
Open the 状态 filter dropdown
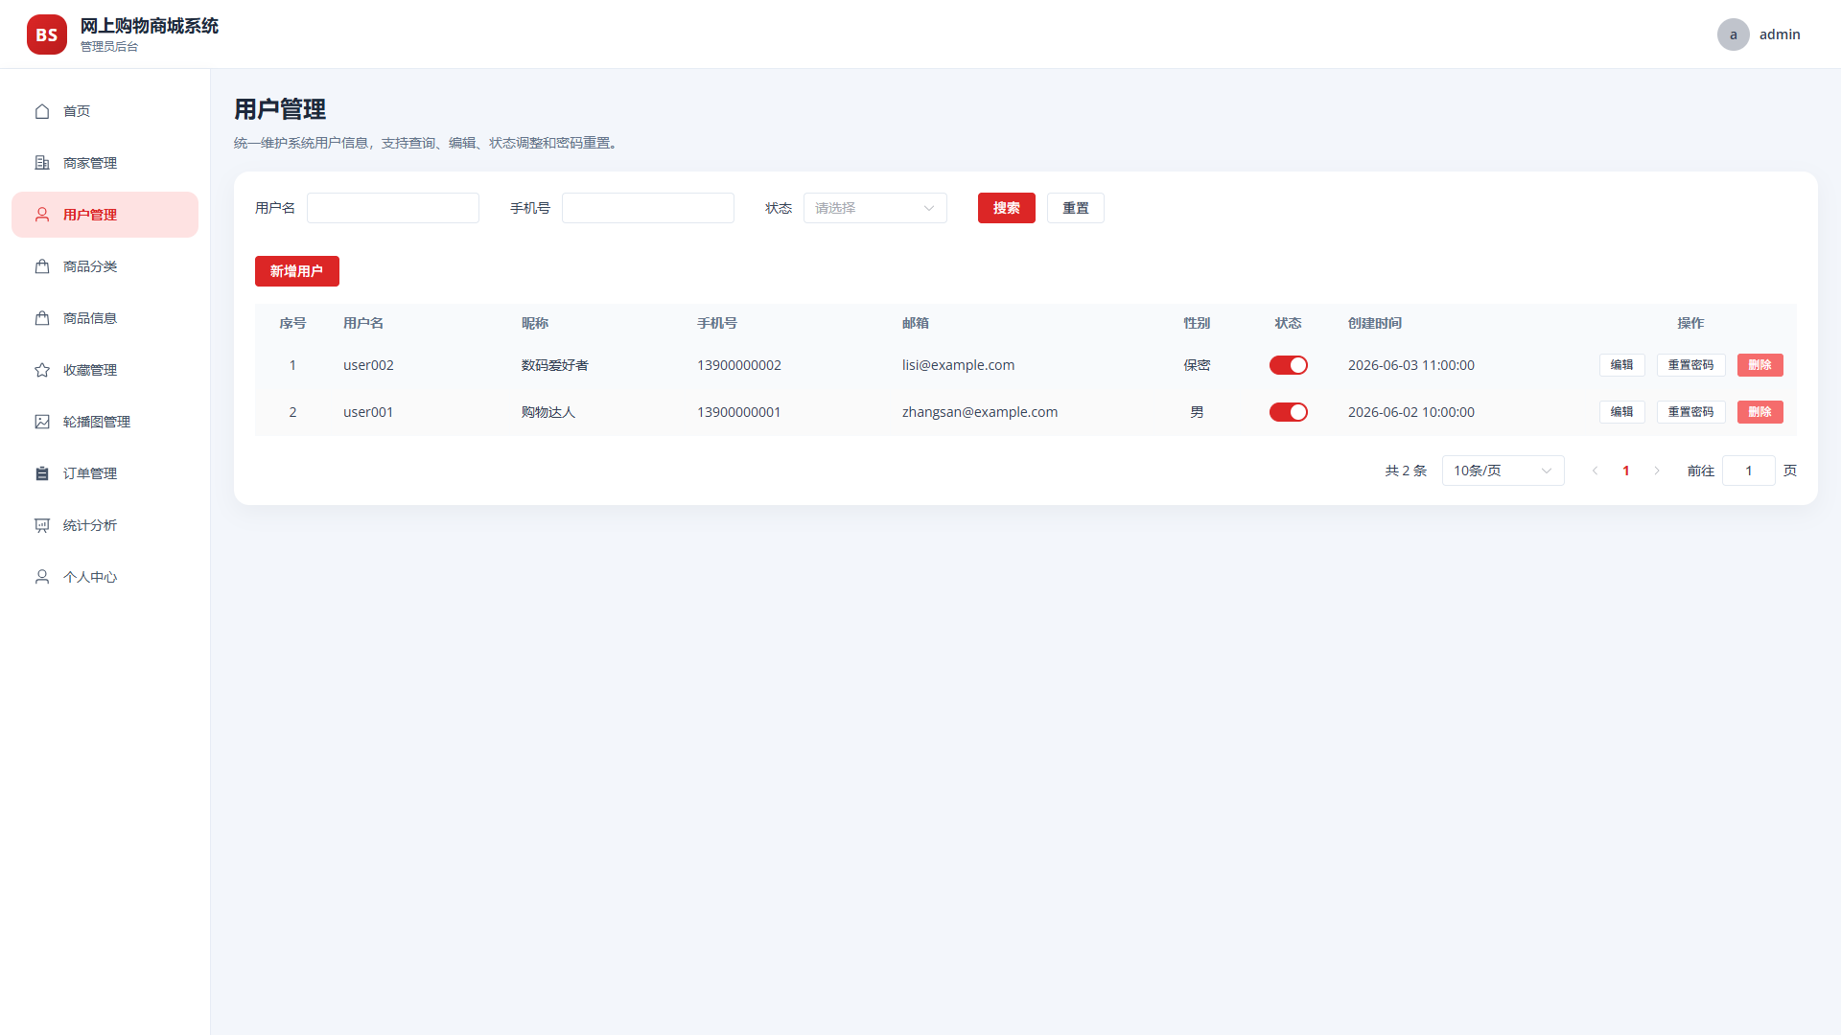pyautogui.click(x=874, y=208)
